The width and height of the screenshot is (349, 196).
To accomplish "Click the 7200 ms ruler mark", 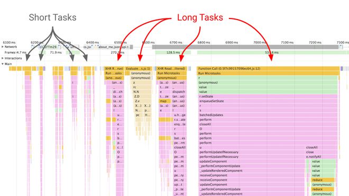I will (x=315, y=42).
